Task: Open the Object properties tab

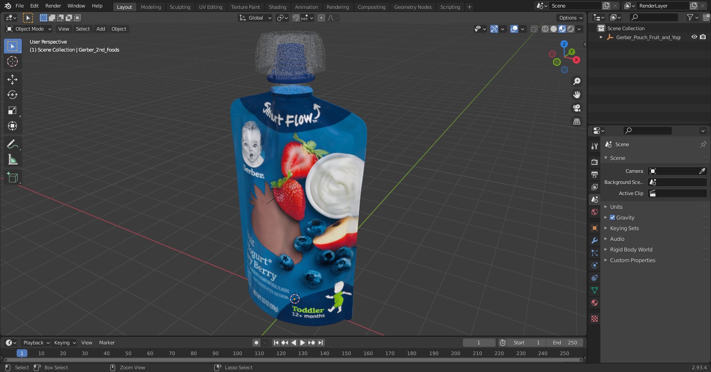Action: [595, 228]
